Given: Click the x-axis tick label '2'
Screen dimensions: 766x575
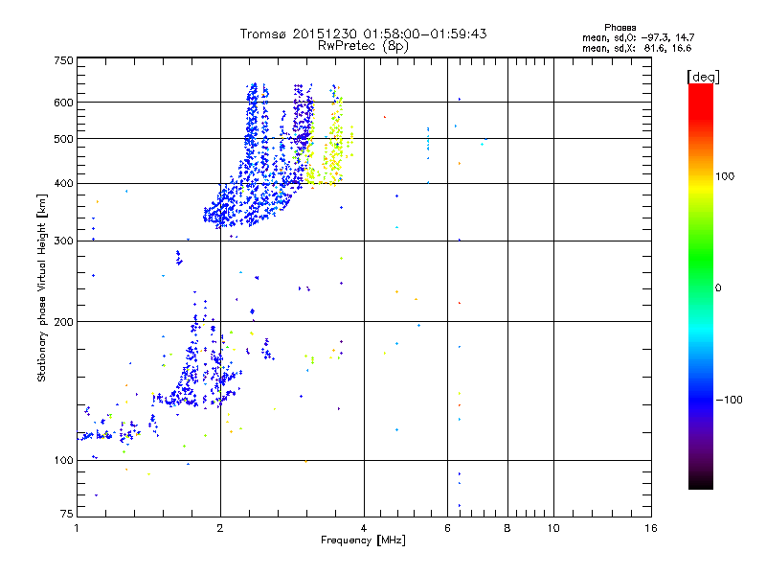Looking at the screenshot, I should point(220,528).
